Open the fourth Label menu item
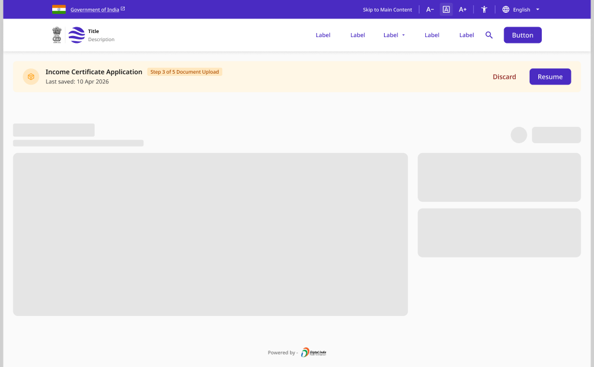The height and width of the screenshot is (367, 594). 432,35
